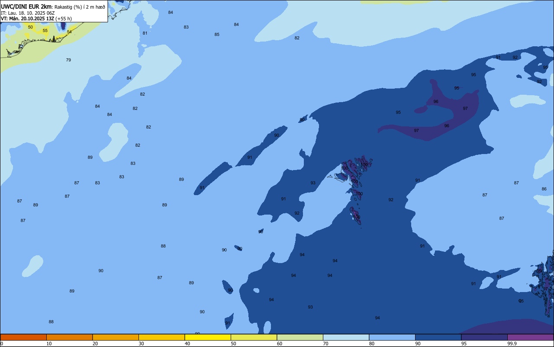Click the map value "54" near the coastline
This screenshot has width=554, height=347.
[x=69, y=32]
